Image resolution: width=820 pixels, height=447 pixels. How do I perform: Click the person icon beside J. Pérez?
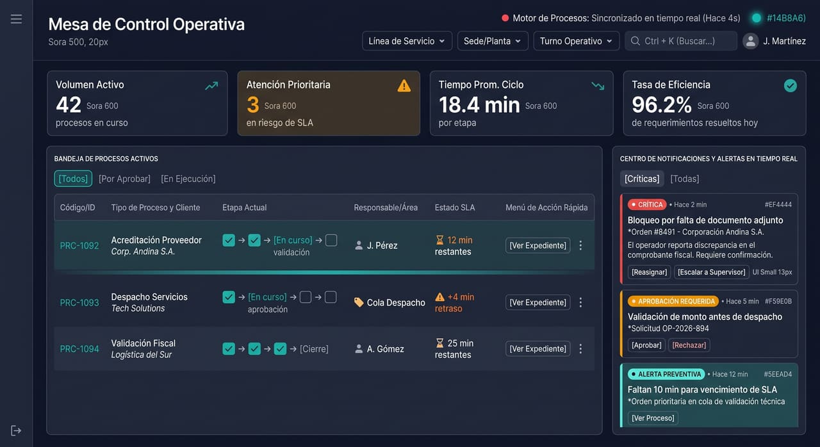(359, 245)
